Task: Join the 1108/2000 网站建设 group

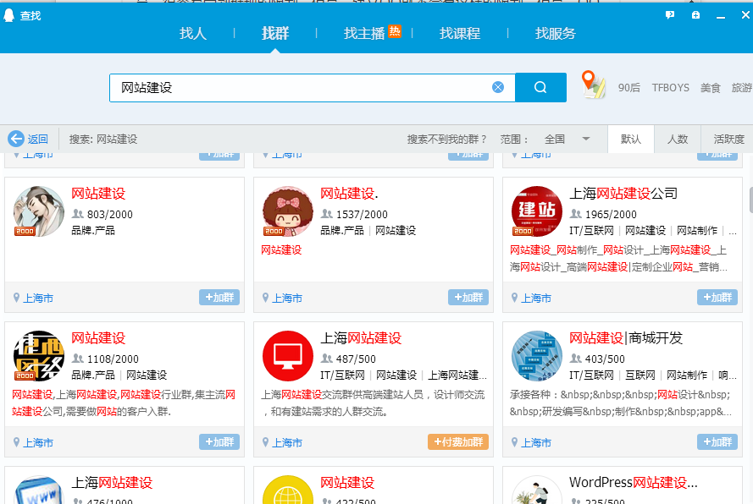Action: pos(219,441)
